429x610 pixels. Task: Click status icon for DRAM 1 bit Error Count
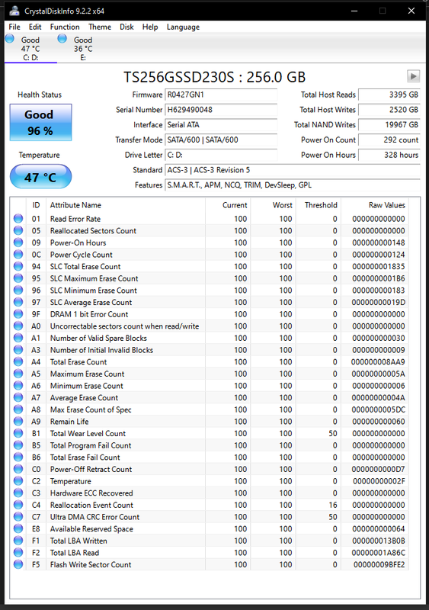tap(18, 314)
